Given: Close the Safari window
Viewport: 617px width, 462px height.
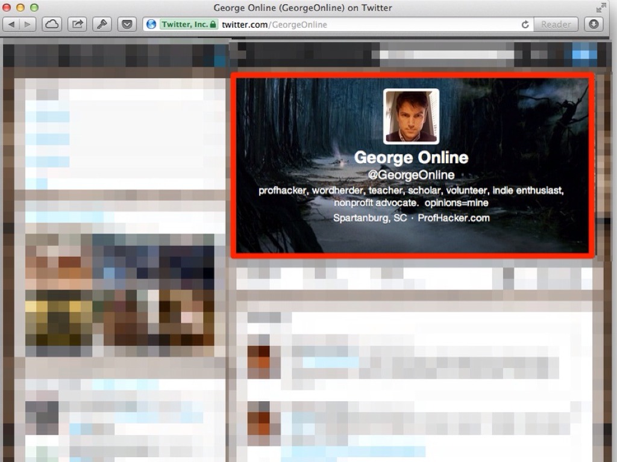Looking at the screenshot, I should click(x=7, y=8).
